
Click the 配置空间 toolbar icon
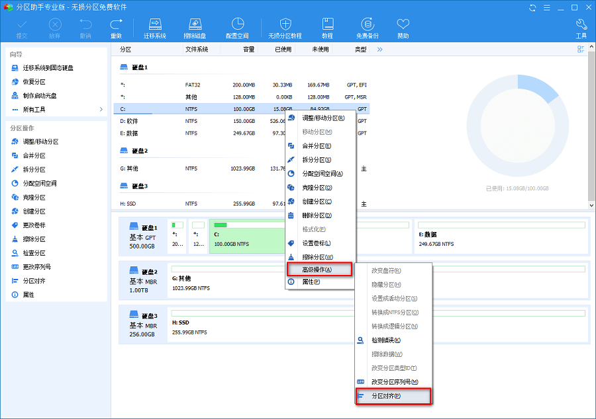click(237, 28)
